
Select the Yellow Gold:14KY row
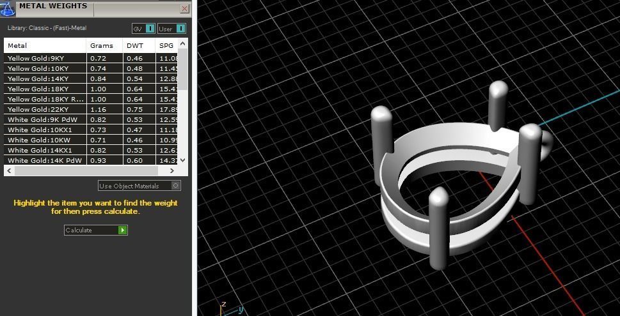point(91,79)
